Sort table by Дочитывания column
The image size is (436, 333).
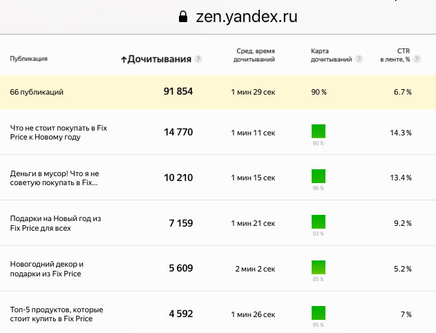tap(160, 59)
